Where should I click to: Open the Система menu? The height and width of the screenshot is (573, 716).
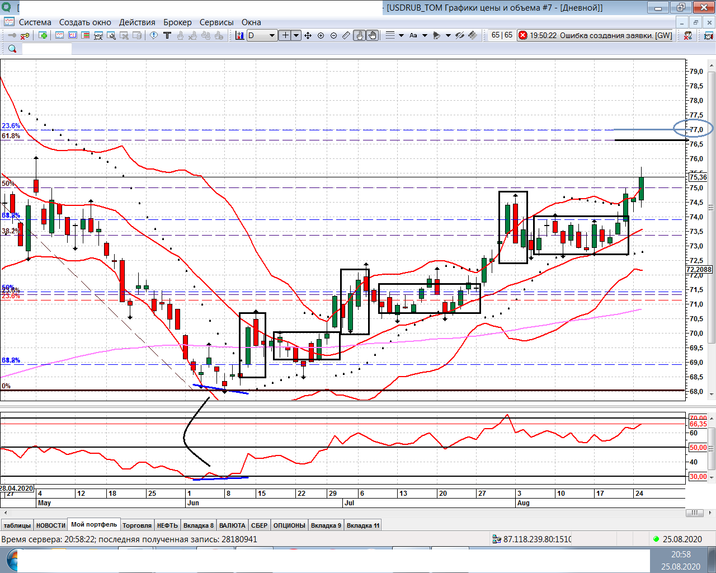tap(35, 22)
